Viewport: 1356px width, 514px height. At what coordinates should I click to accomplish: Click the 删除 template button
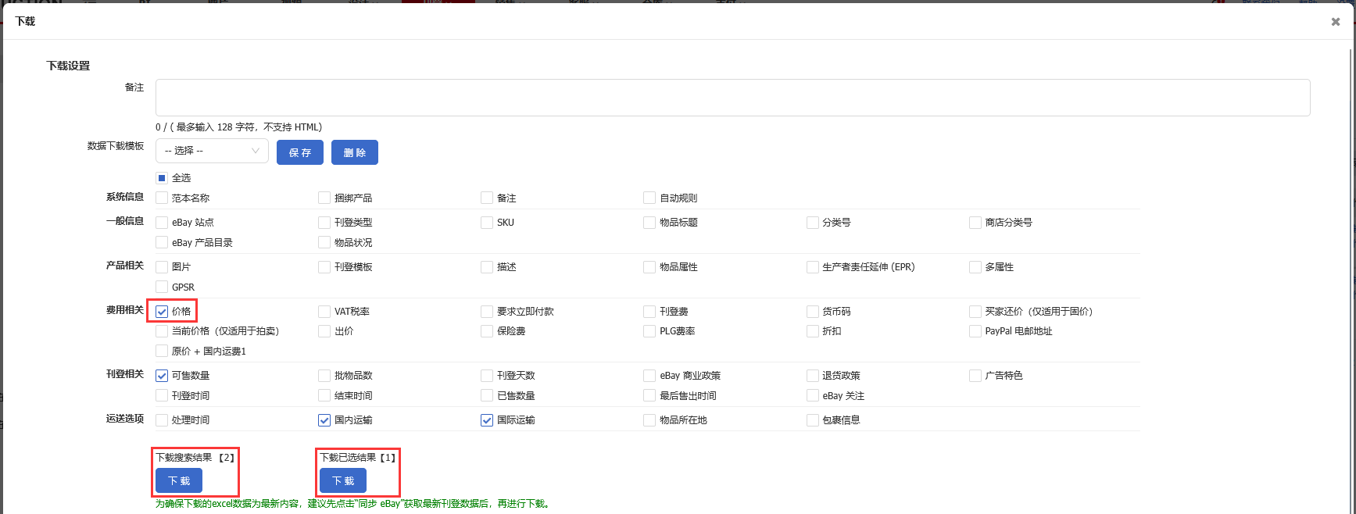pyautogui.click(x=354, y=152)
